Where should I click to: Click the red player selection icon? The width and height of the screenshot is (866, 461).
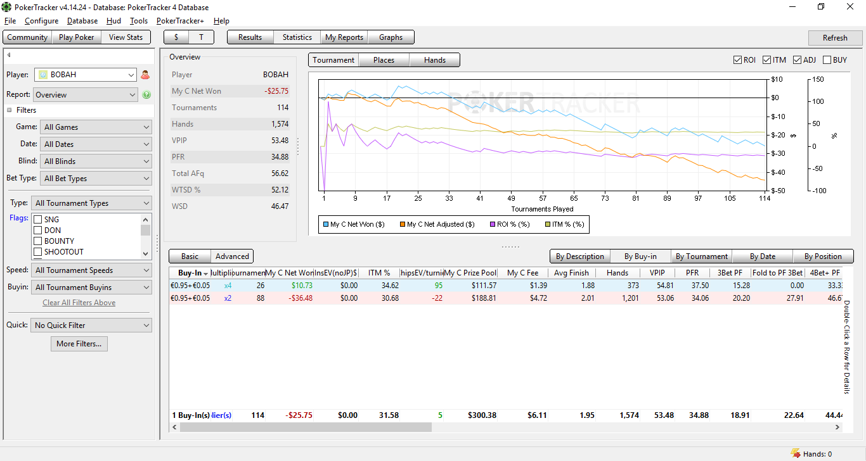coord(145,75)
